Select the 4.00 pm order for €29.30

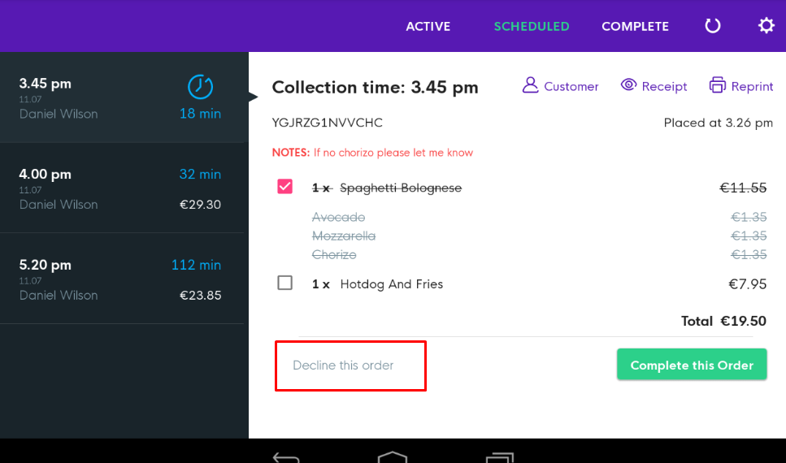(x=122, y=188)
